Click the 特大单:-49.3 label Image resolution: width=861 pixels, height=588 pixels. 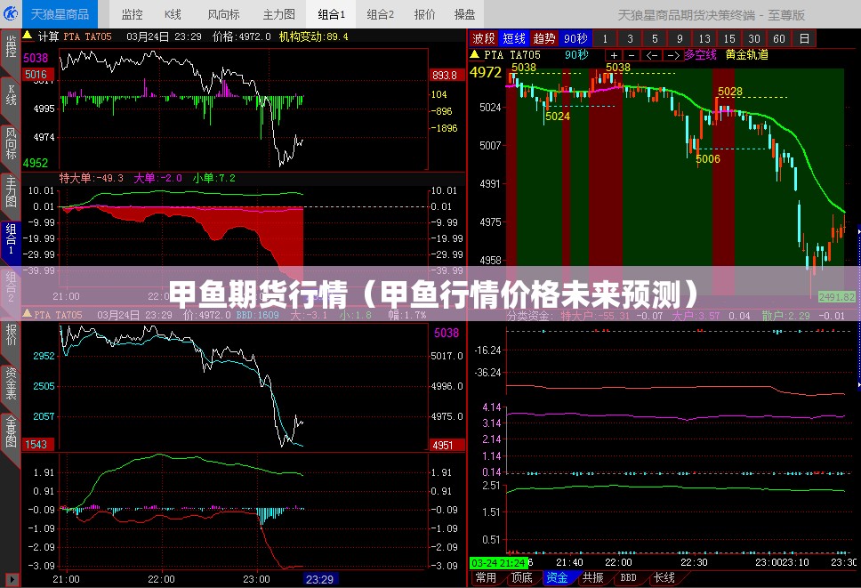91,178
